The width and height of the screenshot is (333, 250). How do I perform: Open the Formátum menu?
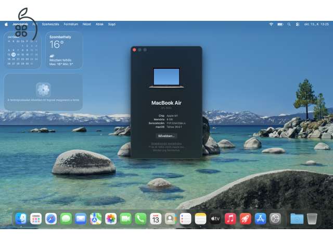71,24
